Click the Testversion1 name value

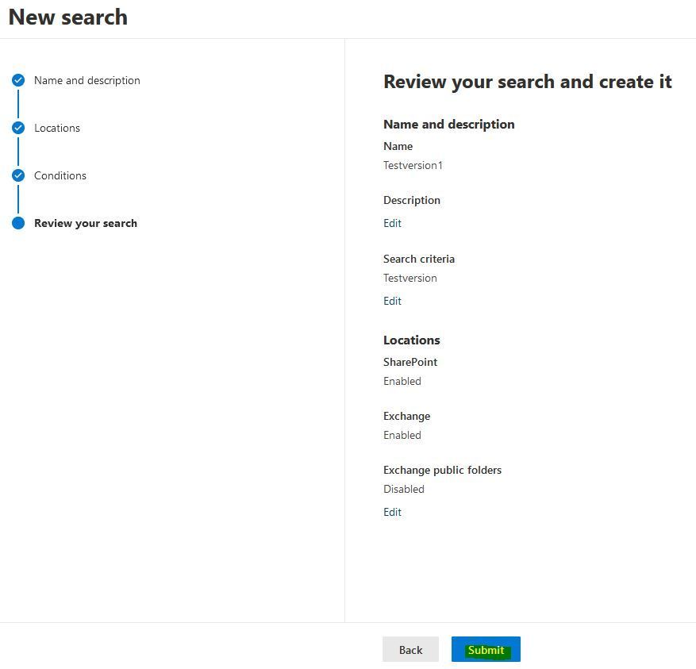pyautogui.click(x=413, y=165)
